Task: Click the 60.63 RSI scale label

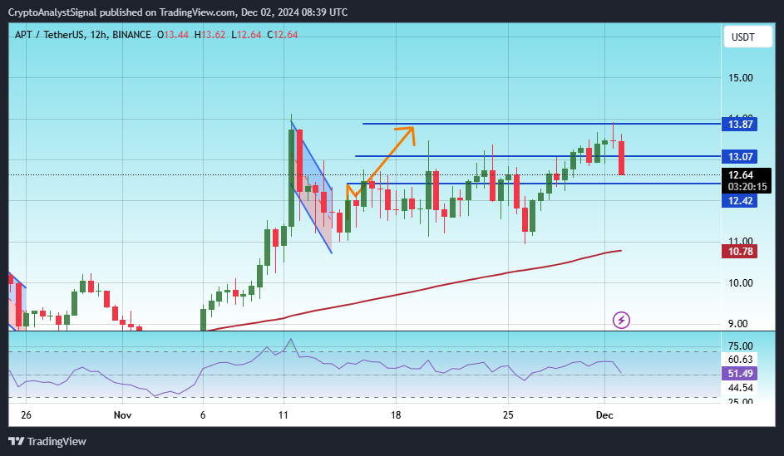Action: click(740, 359)
